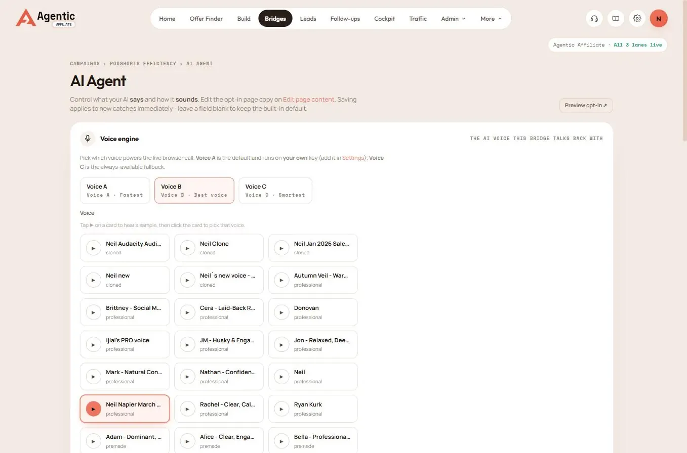Open the Build tab
The image size is (687, 453).
click(244, 19)
